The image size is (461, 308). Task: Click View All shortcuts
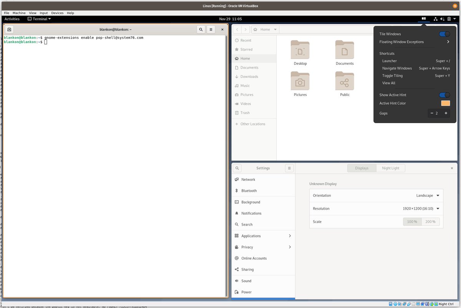(x=389, y=83)
